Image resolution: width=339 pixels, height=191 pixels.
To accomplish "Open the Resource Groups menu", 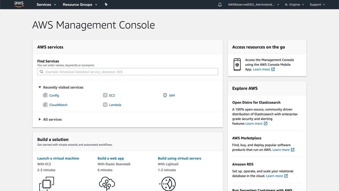I will 80,5.
